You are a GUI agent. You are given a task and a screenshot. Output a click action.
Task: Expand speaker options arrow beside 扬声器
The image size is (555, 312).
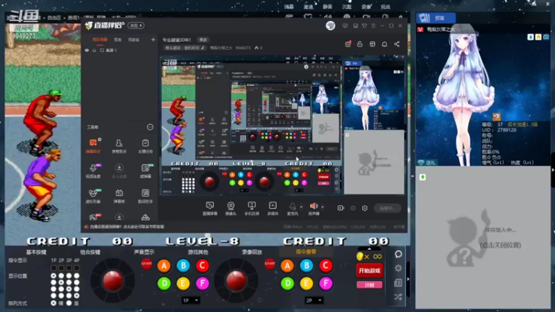point(323,207)
